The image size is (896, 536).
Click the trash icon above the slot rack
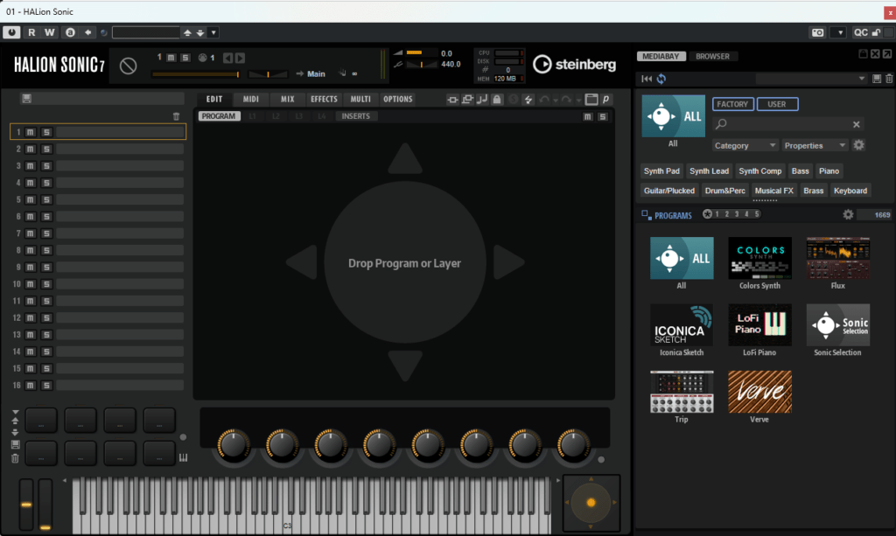click(x=176, y=116)
